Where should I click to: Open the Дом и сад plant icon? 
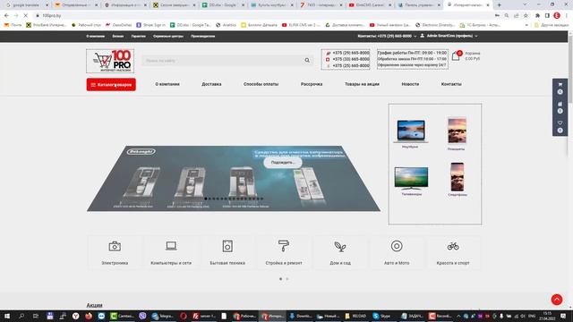(x=340, y=247)
